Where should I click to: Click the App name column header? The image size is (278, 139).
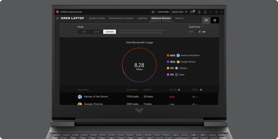pos(83,90)
